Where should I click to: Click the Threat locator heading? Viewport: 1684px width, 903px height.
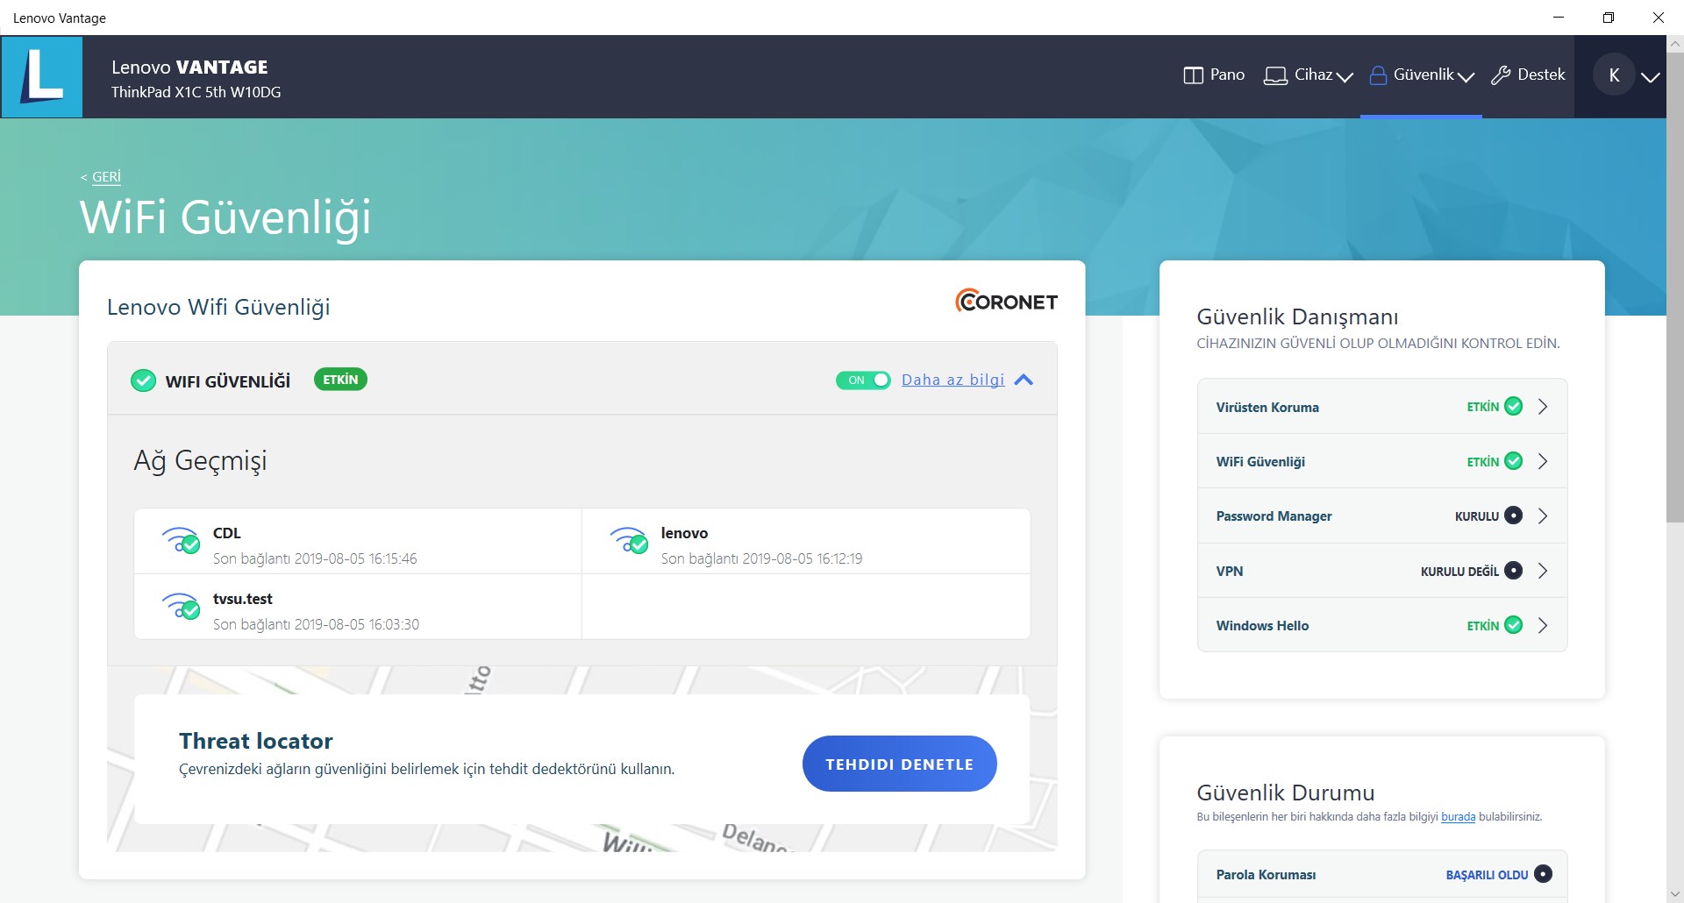click(x=256, y=741)
